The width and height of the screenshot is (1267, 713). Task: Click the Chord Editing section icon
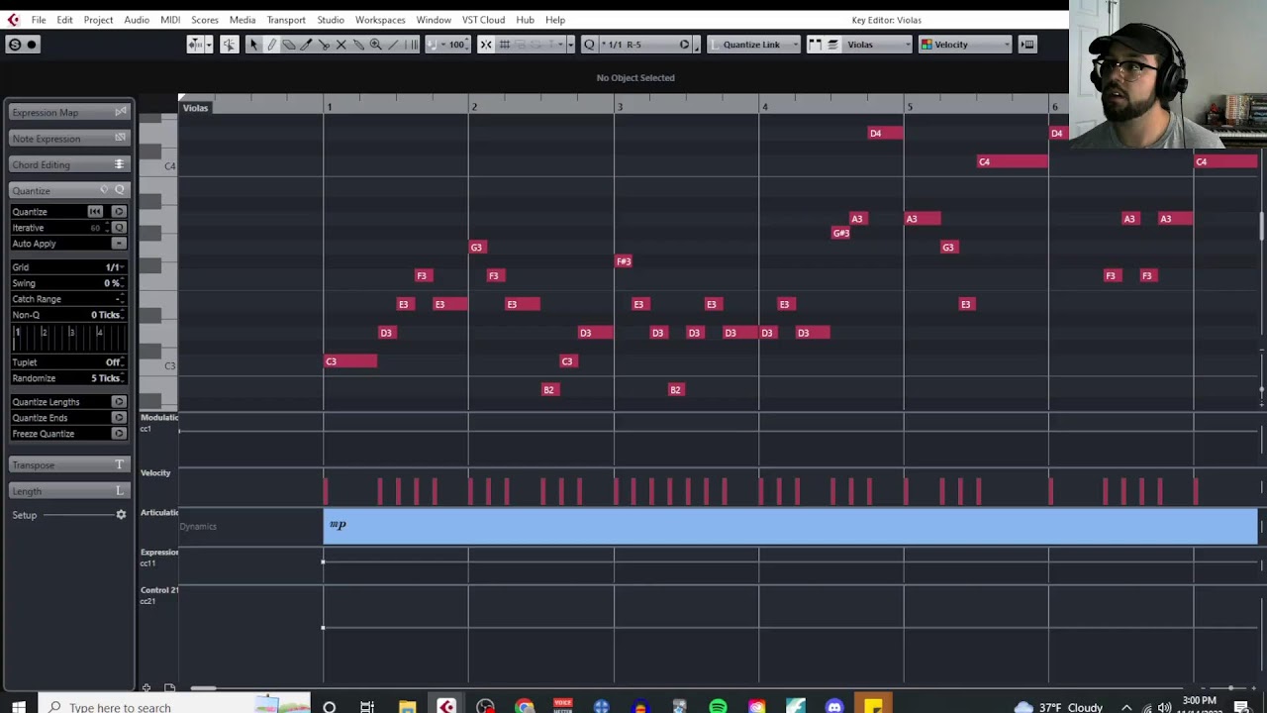pos(120,164)
